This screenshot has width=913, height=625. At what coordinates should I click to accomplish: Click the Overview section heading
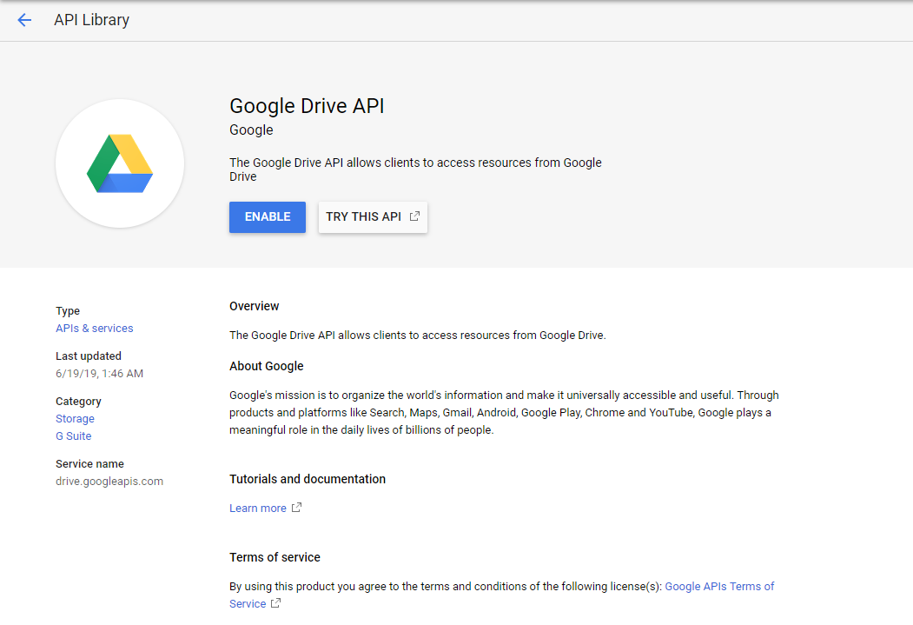pyautogui.click(x=254, y=306)
